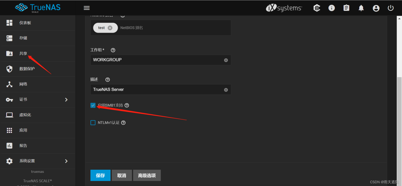This screenshot has height=186, width=402.
Task: Click the iXsystems logo
Action: click(x=284, y=8)
